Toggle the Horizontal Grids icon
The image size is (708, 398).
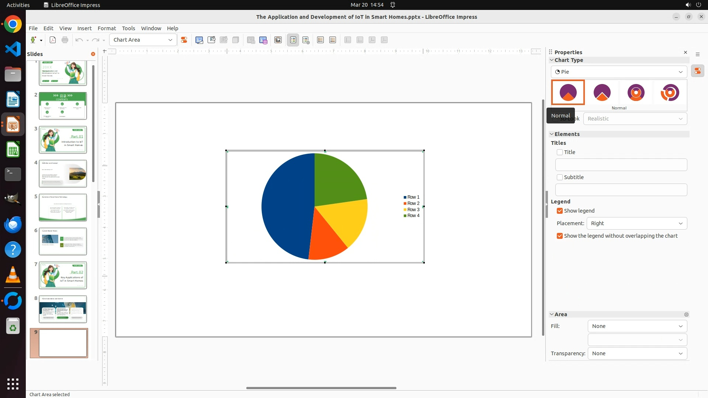tap(320, 40)
